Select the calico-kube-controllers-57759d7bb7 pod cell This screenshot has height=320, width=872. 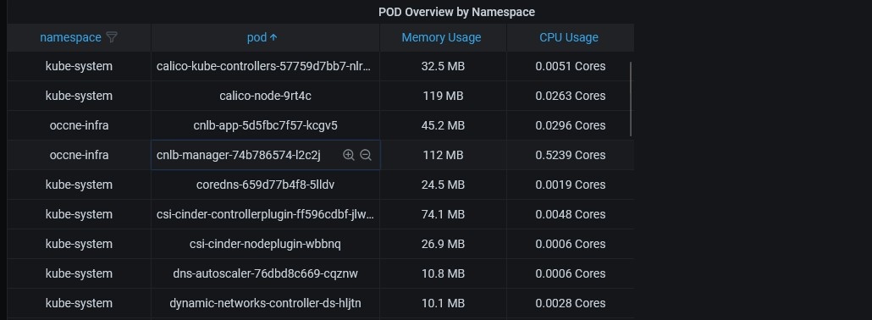(x=265, y=66)
